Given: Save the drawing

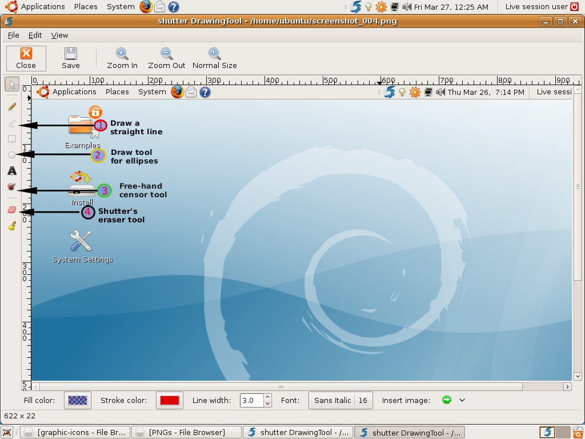Looking at the screenshot, I should [x=70, y=59].
